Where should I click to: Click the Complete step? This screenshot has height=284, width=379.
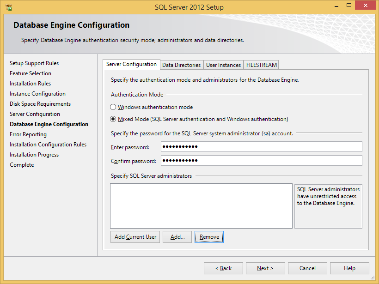pos(22,165)
